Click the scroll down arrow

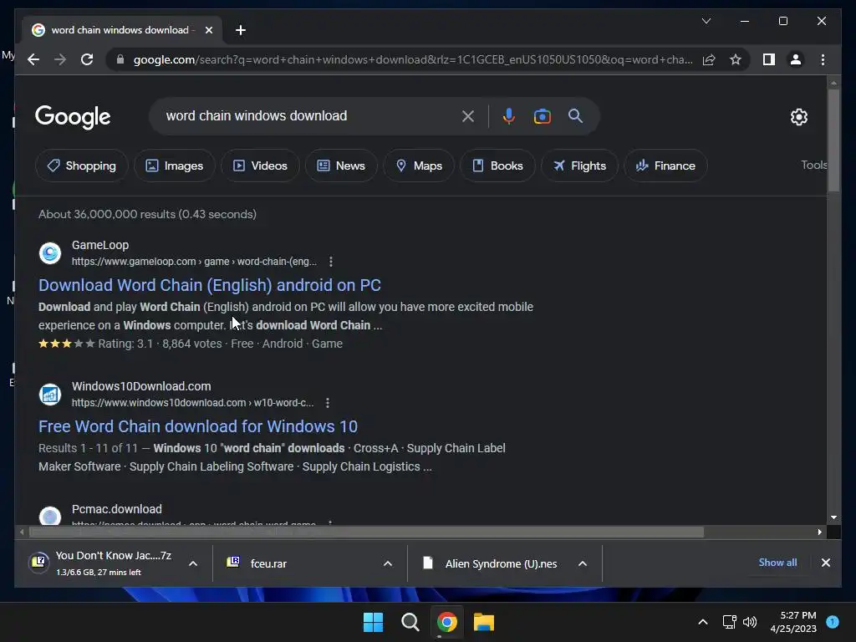coord(833,517)
